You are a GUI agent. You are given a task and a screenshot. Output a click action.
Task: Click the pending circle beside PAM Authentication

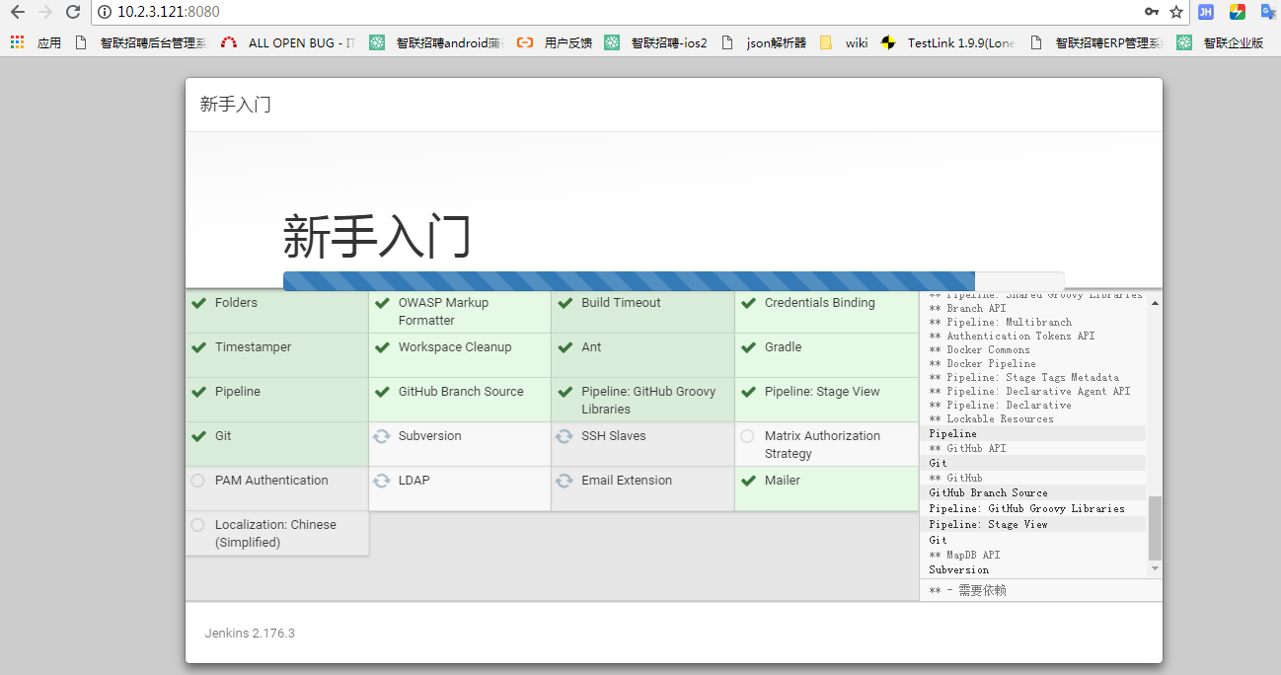(x=198, y=481)
